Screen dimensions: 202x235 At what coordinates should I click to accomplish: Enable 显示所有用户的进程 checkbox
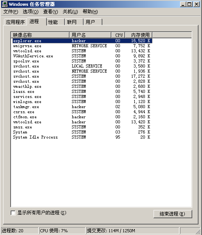[13, 213]
